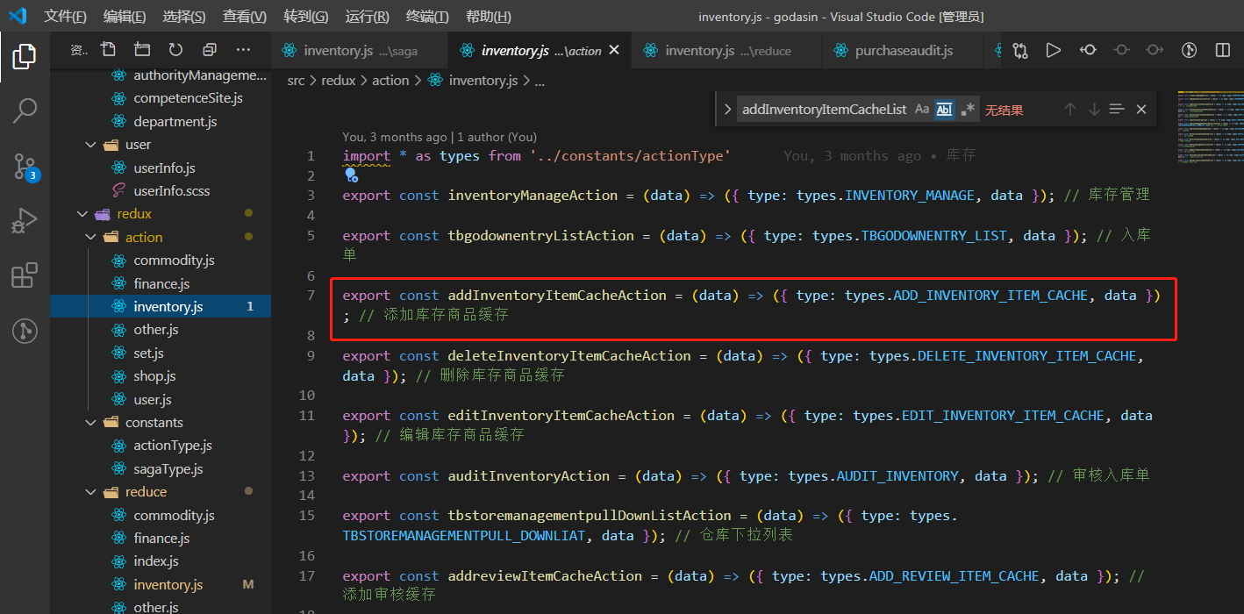Click the lightbulb code action icon

pos(350,175)
